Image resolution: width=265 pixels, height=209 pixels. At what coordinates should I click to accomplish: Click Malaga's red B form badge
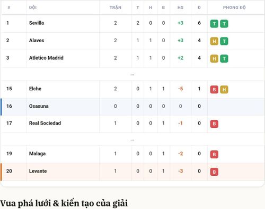(x=214, y=155)
